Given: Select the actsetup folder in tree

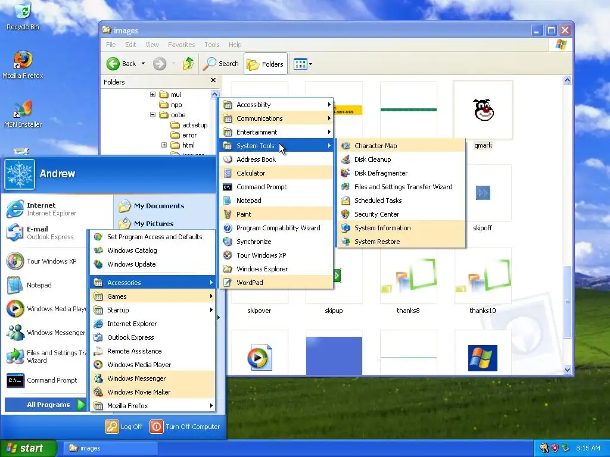Looking at the screenshot, I should [x=189, y=125].
